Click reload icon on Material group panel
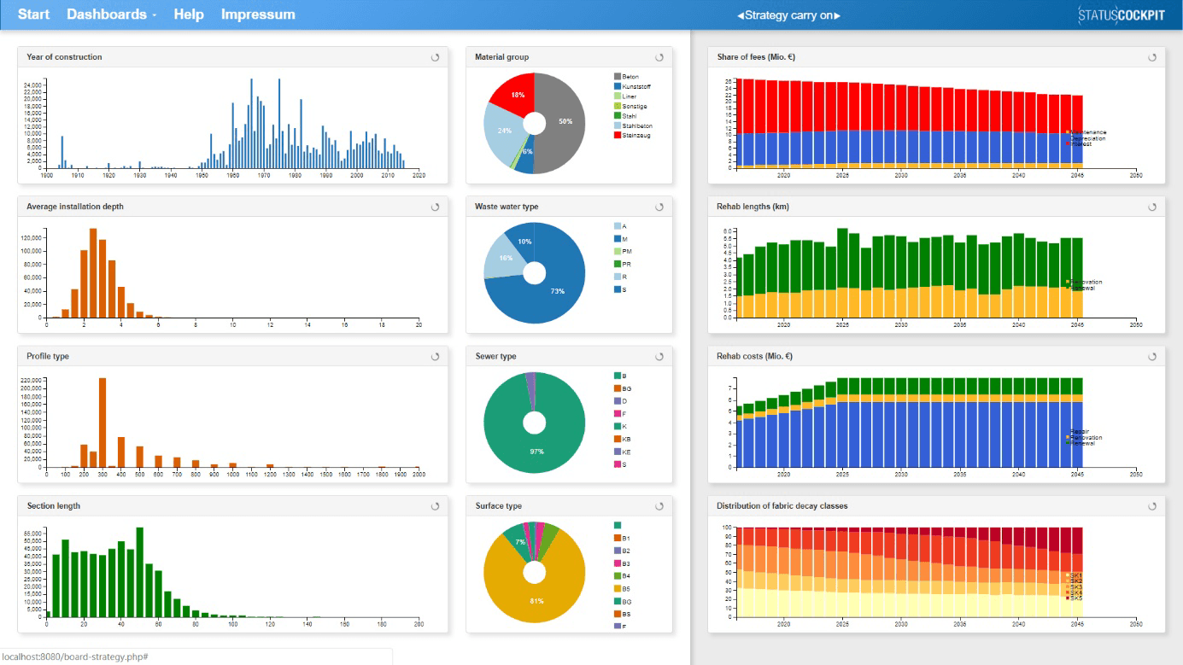The image size is (1183, 665). [x=659, y=57]
